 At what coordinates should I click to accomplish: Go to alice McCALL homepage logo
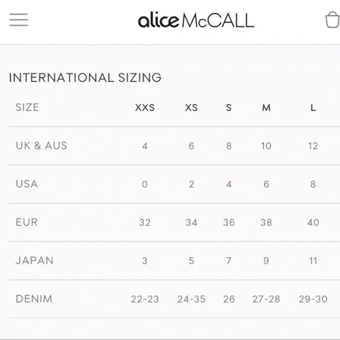[196, 20]
